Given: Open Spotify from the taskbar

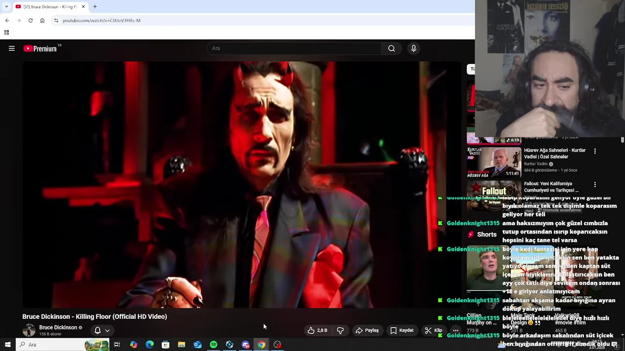Looking at the screenshot, I should click(x=213, y=345).
